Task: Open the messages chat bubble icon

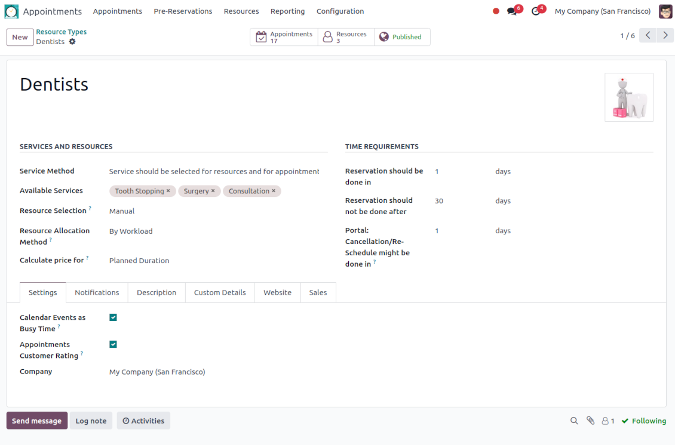Action: point(511,11)
